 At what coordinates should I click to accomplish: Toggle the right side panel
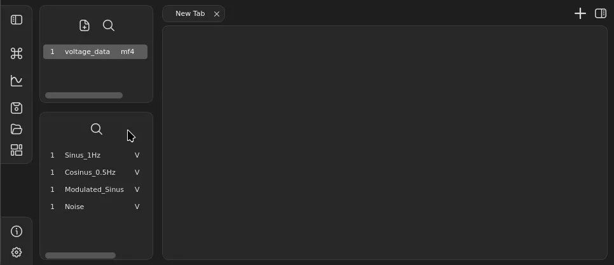[x=600, y=13]
